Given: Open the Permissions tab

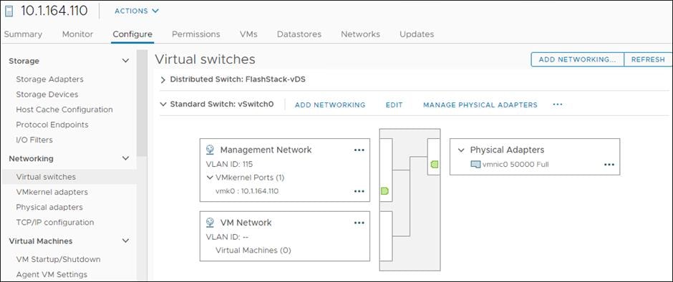Looking at the screenshot, I should [x=195, y=34].
